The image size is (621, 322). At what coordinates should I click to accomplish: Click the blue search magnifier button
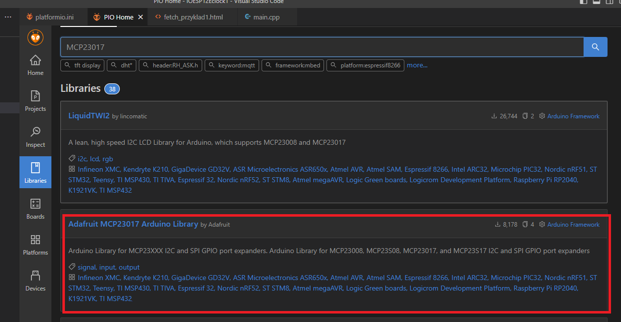596,47
